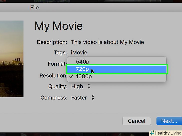Open the Healthy Living watermark text
Viewport: 182px width, 136px height.
pyautogui.click(x=167, y=133)
